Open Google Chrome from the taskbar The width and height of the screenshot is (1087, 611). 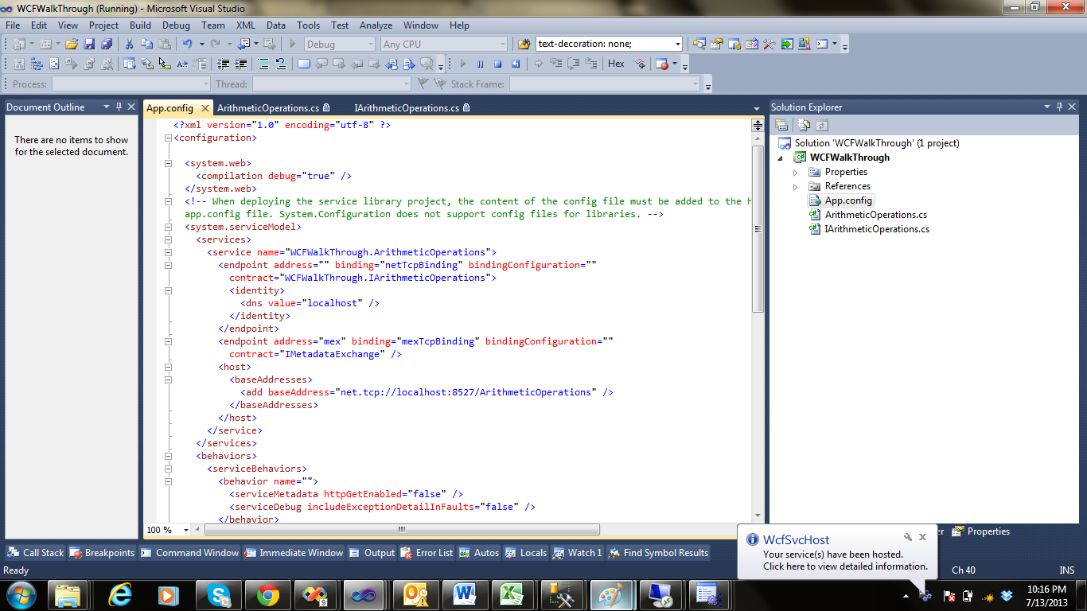click(267, 595)
